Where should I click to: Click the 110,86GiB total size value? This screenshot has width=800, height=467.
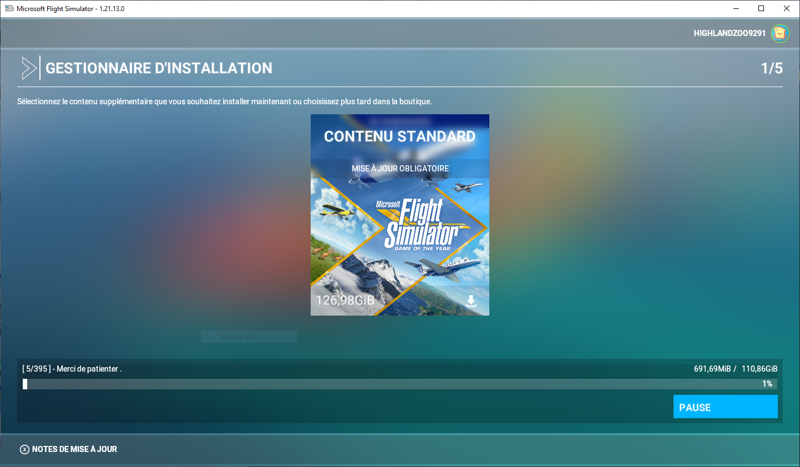tap(760, 369)
